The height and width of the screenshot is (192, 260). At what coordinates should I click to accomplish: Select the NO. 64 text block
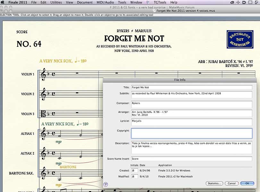(x=29, y=44)
